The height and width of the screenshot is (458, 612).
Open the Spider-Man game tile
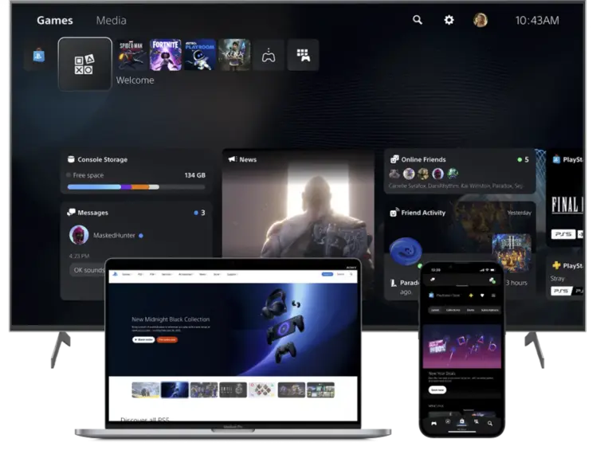click(131, 55)
